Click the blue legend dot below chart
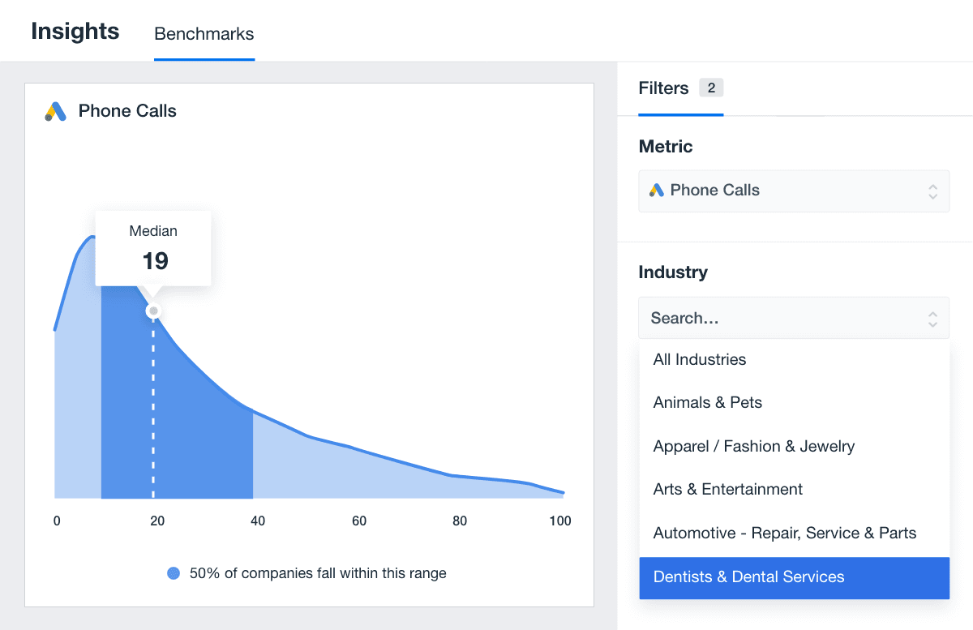The height and width of the screenshot is (630, 973). [x=174, y=573]
